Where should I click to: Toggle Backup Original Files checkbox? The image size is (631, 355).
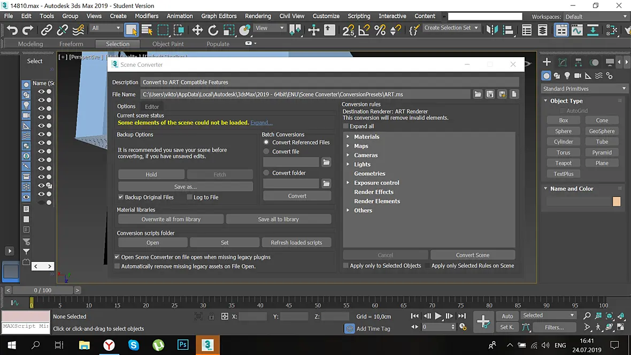[121, 197]
